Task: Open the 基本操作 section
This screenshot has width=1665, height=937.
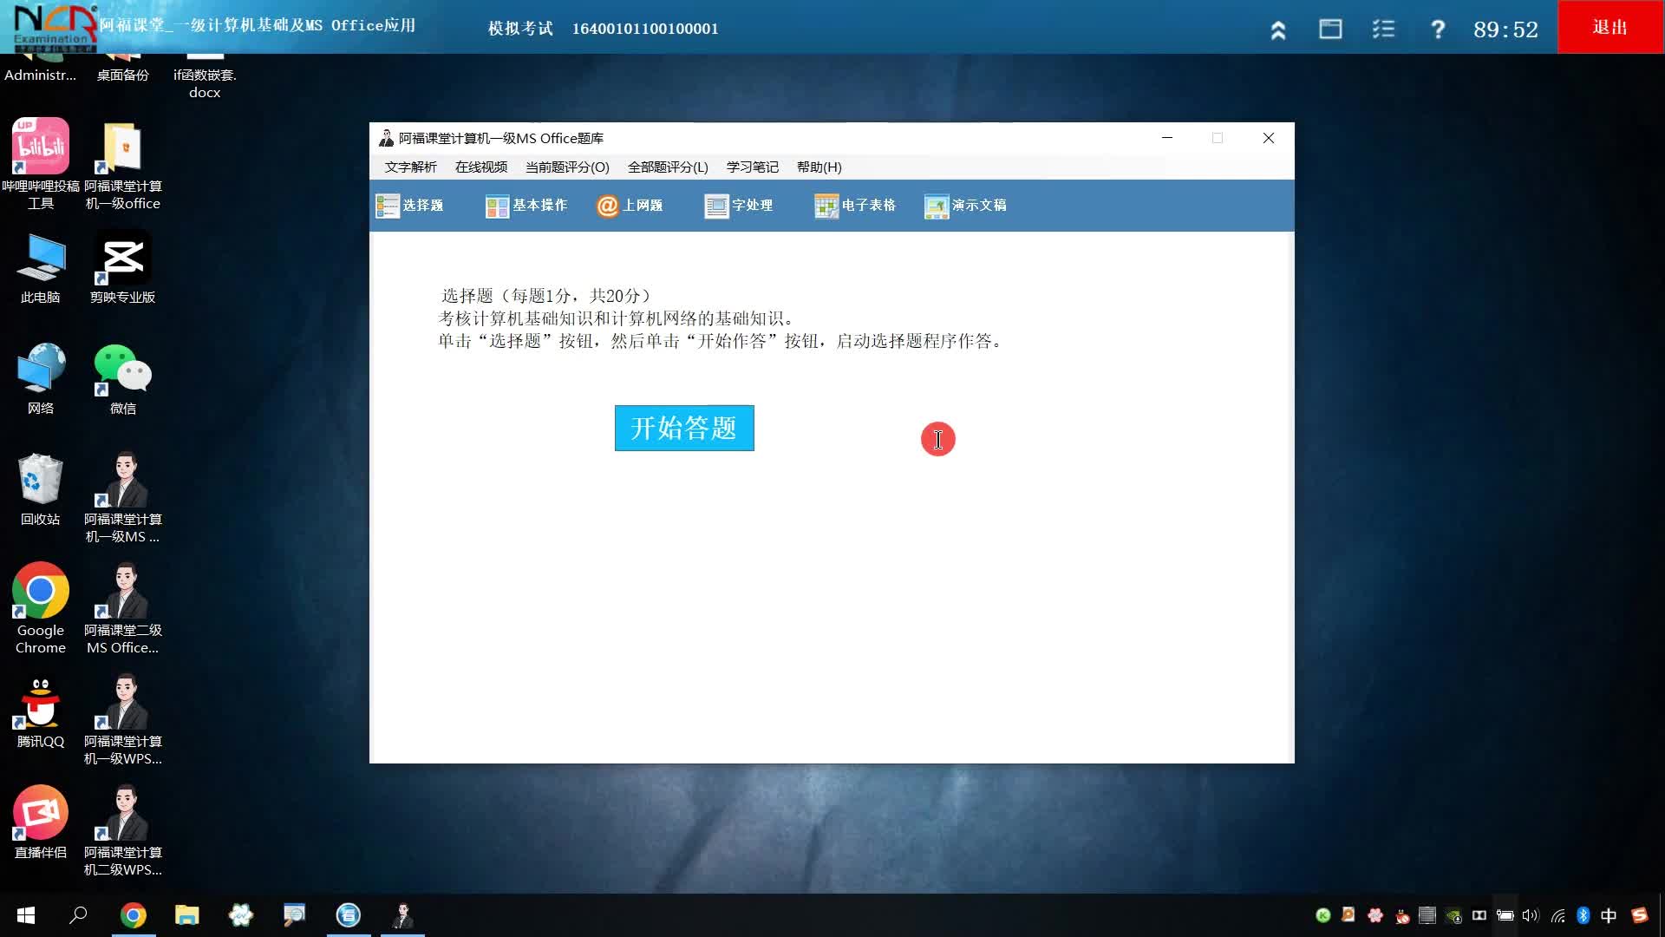Action: tap(526, 206)
